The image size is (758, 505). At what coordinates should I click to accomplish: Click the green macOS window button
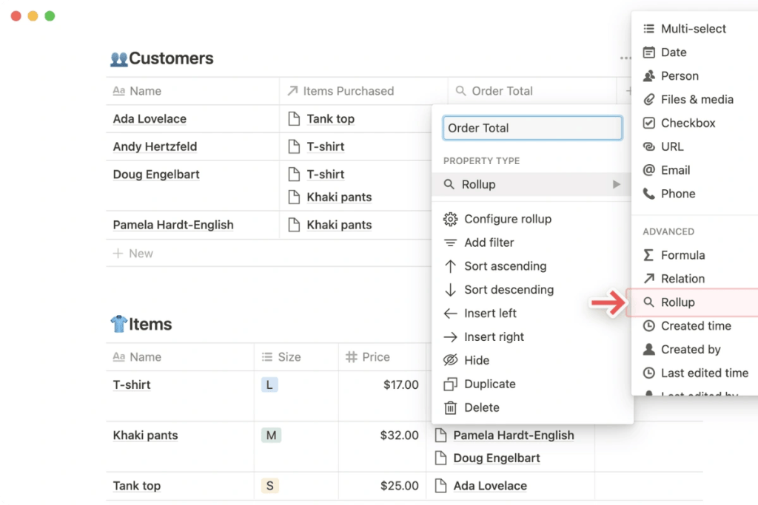50,16
